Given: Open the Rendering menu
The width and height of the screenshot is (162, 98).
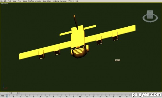Looking at the screenshot, I should point(56,1).
